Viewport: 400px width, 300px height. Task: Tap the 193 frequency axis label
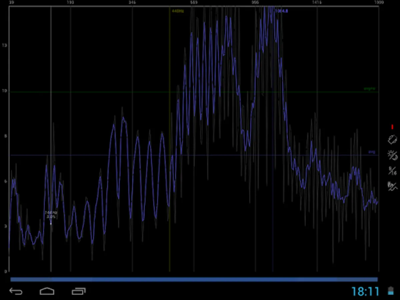click(70, 2)
